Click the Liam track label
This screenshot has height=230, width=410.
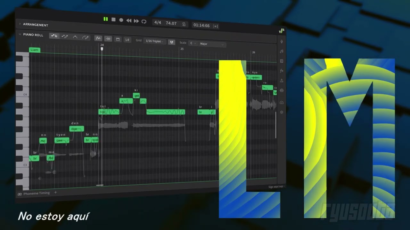(35, 50)
